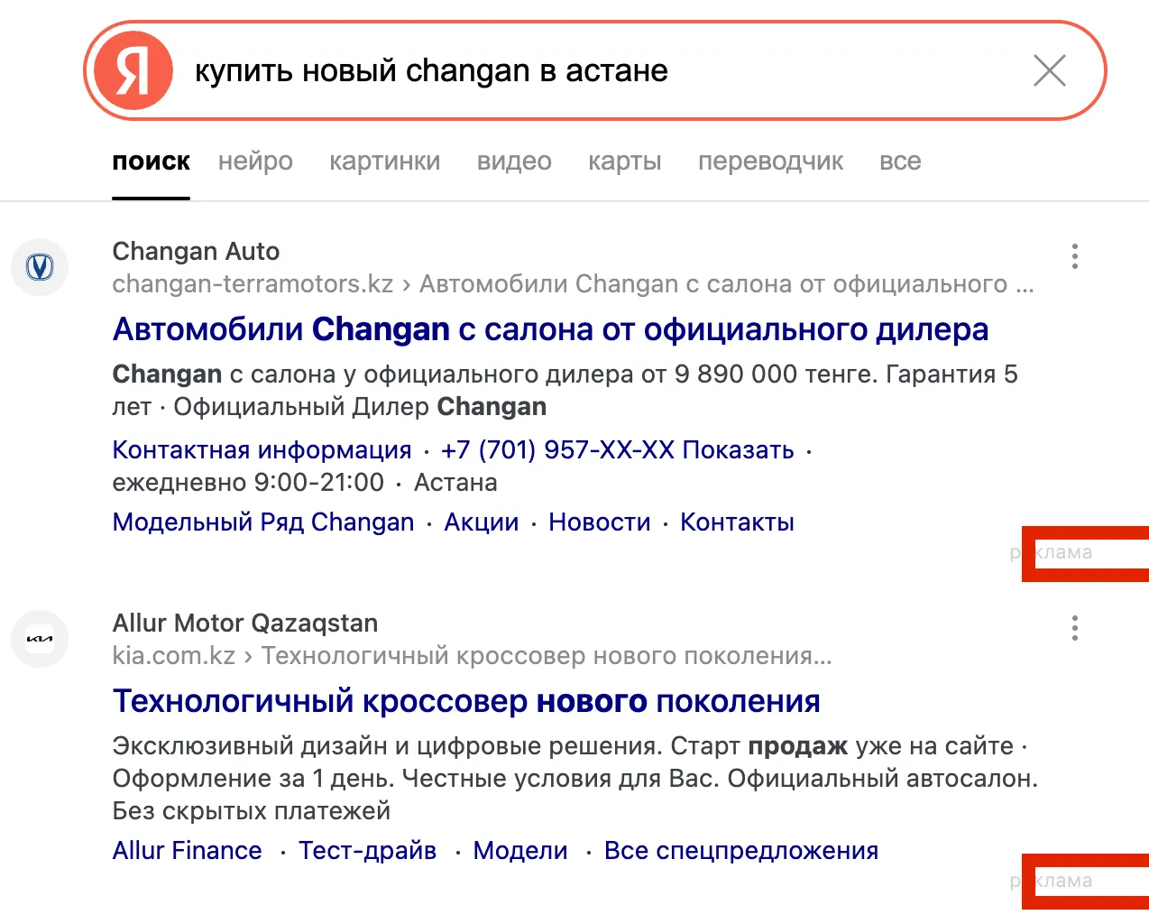1149x924 pixels.
Task: Open 'Технологичный кроссовер нового поколения' title
Action: (x=466, y=701)
